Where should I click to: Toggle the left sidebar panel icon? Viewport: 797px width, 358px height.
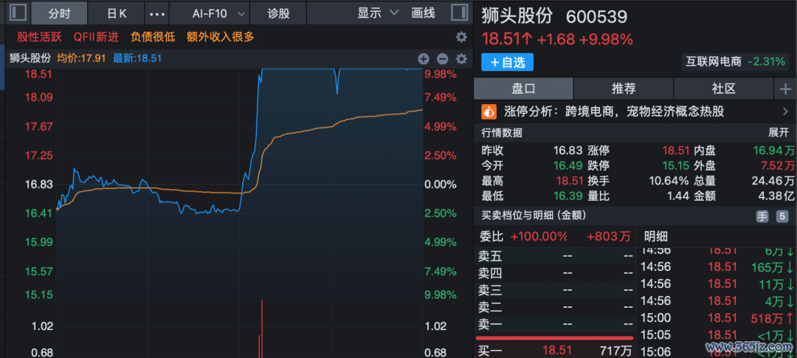pos(18,13)
